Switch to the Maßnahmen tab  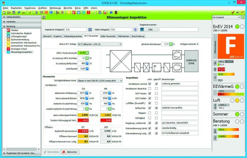coord(124,36)
